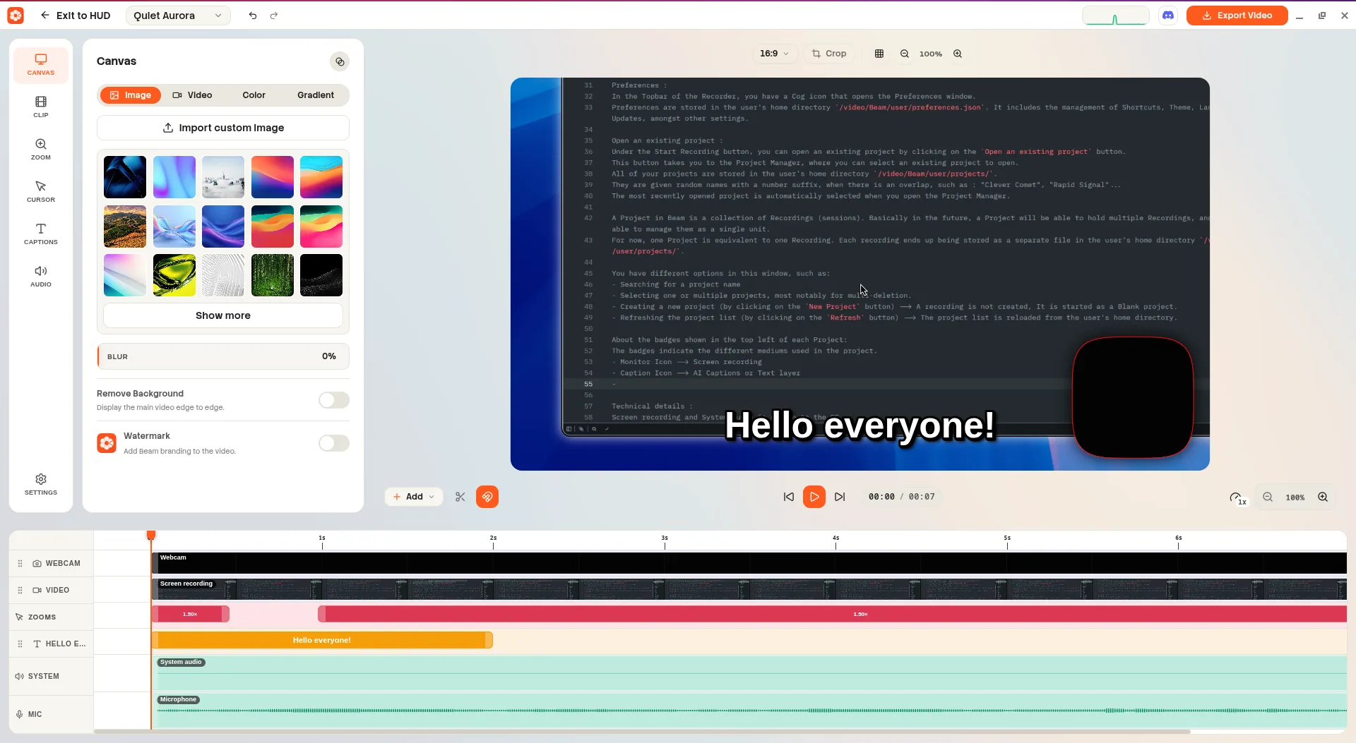Open Settings from the sidebar
The height and width of the screenshot is (743, 1356).
(x=41, y=485)
